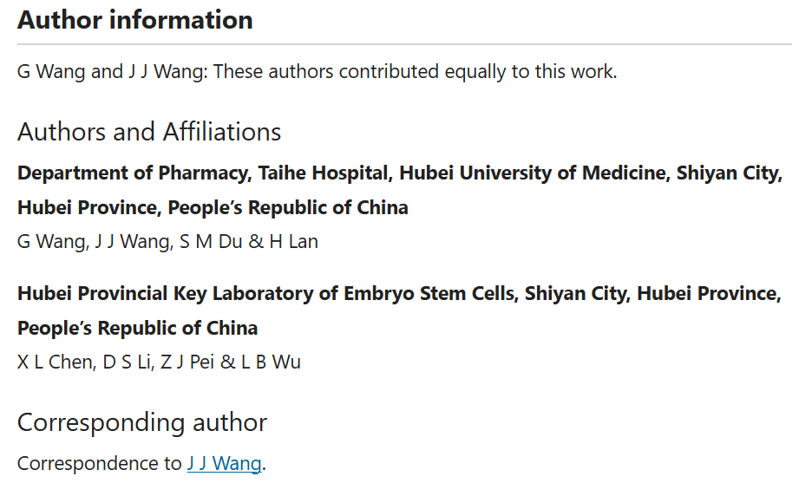Image resolution: width=792 pixels, height=483 pixels.
Task: Click the Corresponding author subheading
Action: click(x=142, y=423)
